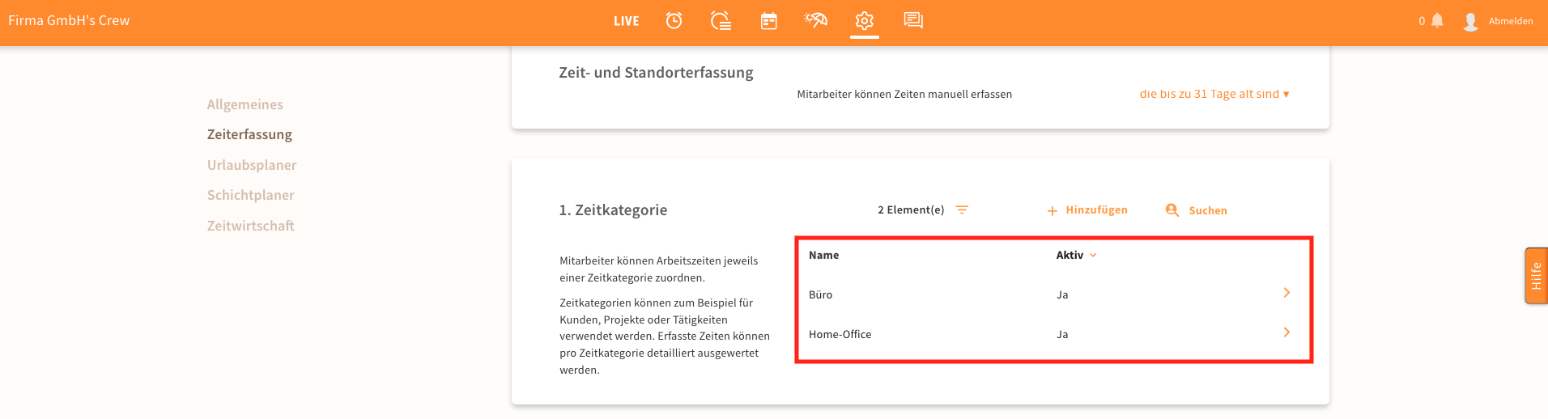Click the Suchen search button

[1197, 210]
